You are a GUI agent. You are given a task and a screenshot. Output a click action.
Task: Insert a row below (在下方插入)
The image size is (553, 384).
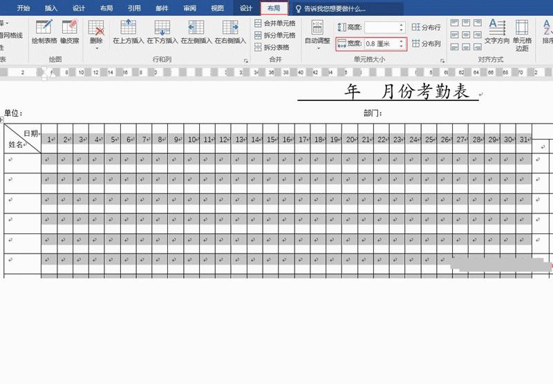(162, 32)
